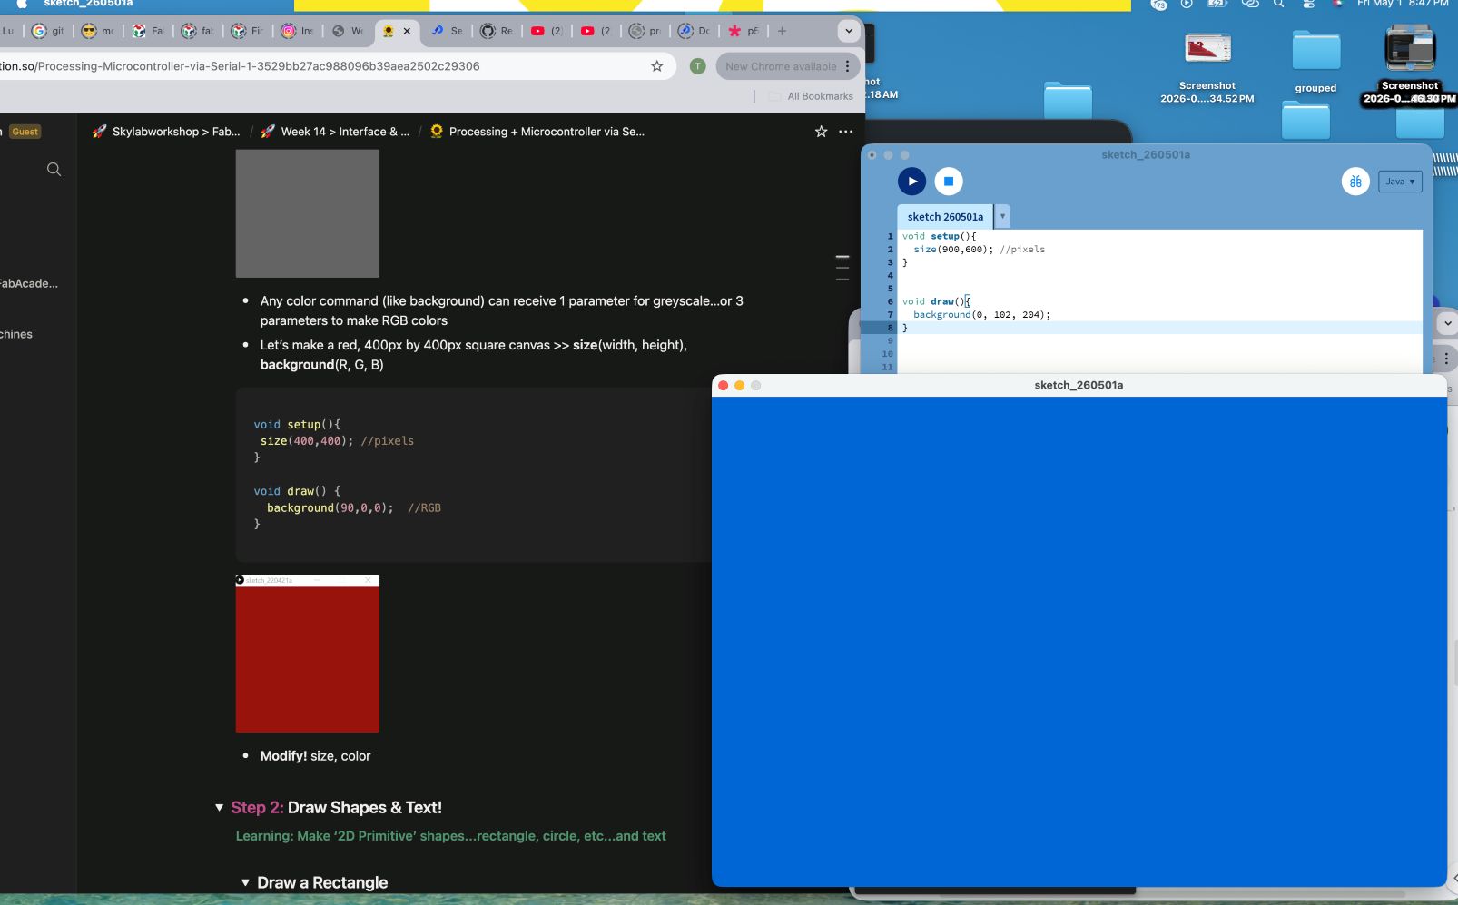Click the FabAcade... sidebar item in Notion
Screen dimensions: 1458x905
(29, 283)
